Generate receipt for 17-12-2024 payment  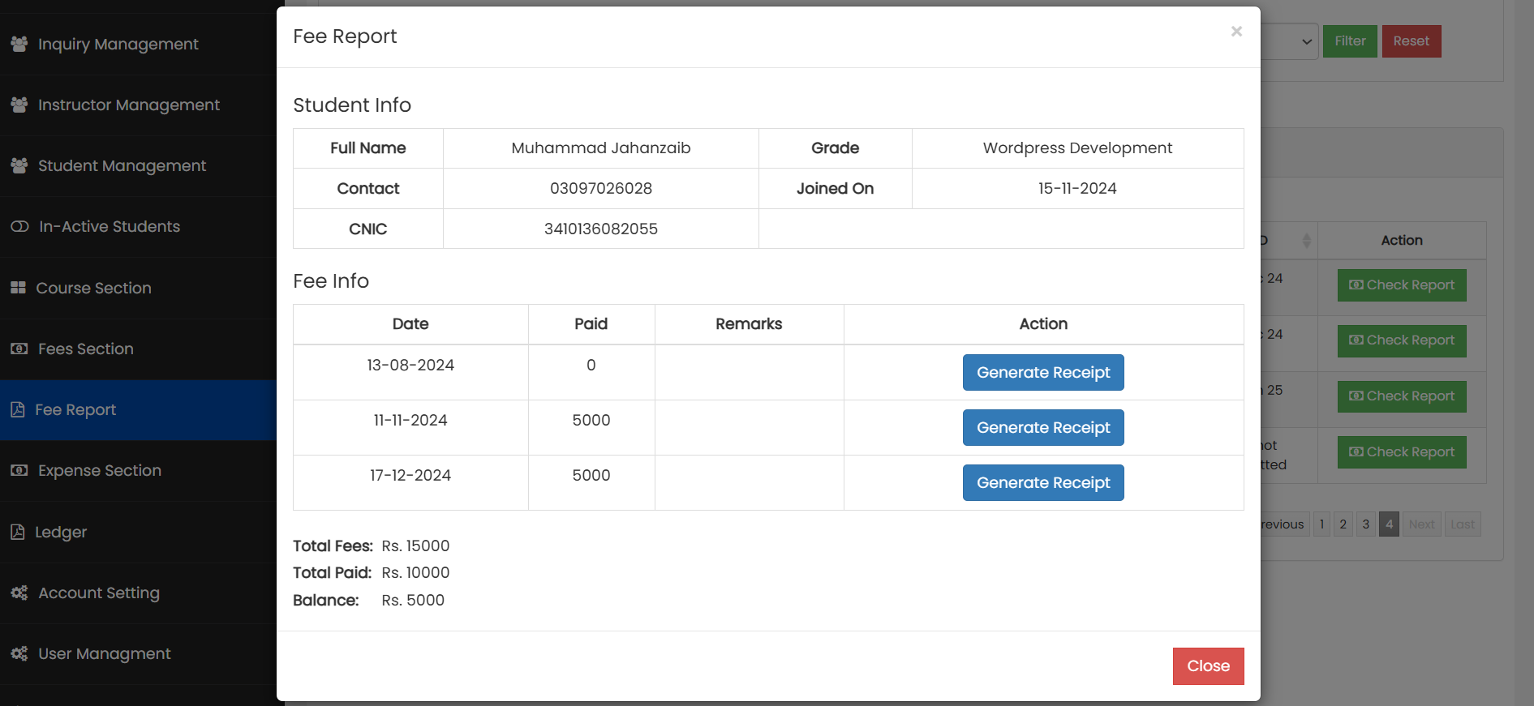point(1042,482)
